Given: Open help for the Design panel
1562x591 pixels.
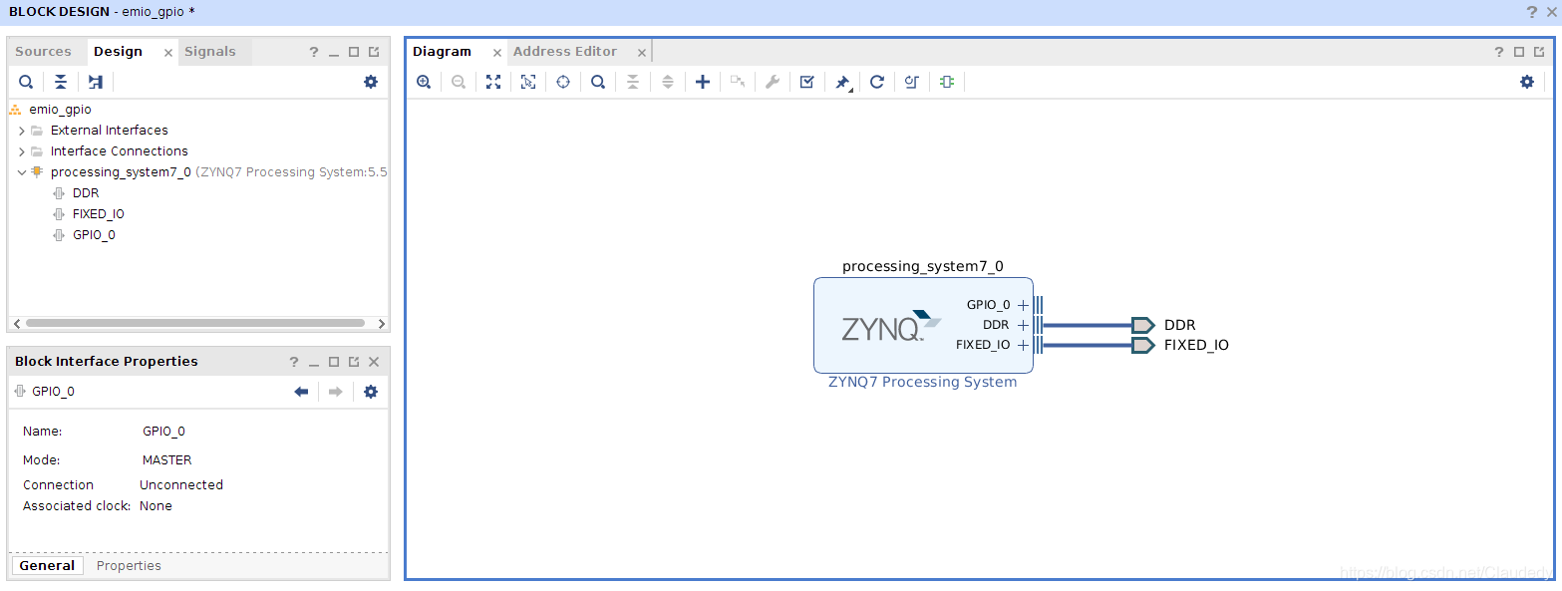Looking at the screenshot, I should [x=313, y=52].
